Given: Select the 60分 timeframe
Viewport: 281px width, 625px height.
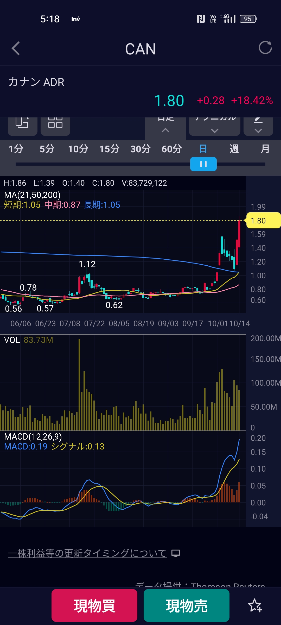Looking at the screenshot, I should tap(171, 149).
